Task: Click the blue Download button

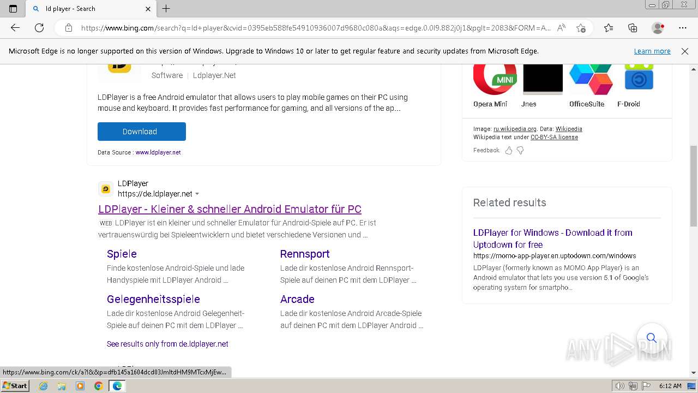Action: click(x=142, y=132)
